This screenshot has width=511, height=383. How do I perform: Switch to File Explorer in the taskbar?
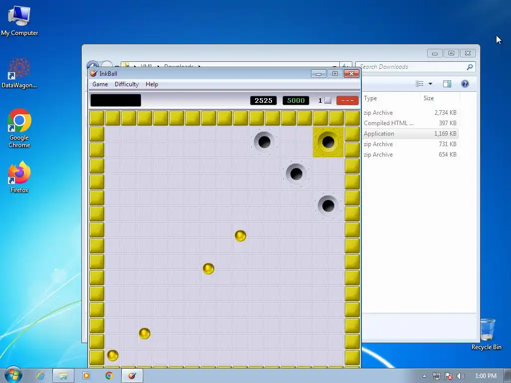point(63,376)
